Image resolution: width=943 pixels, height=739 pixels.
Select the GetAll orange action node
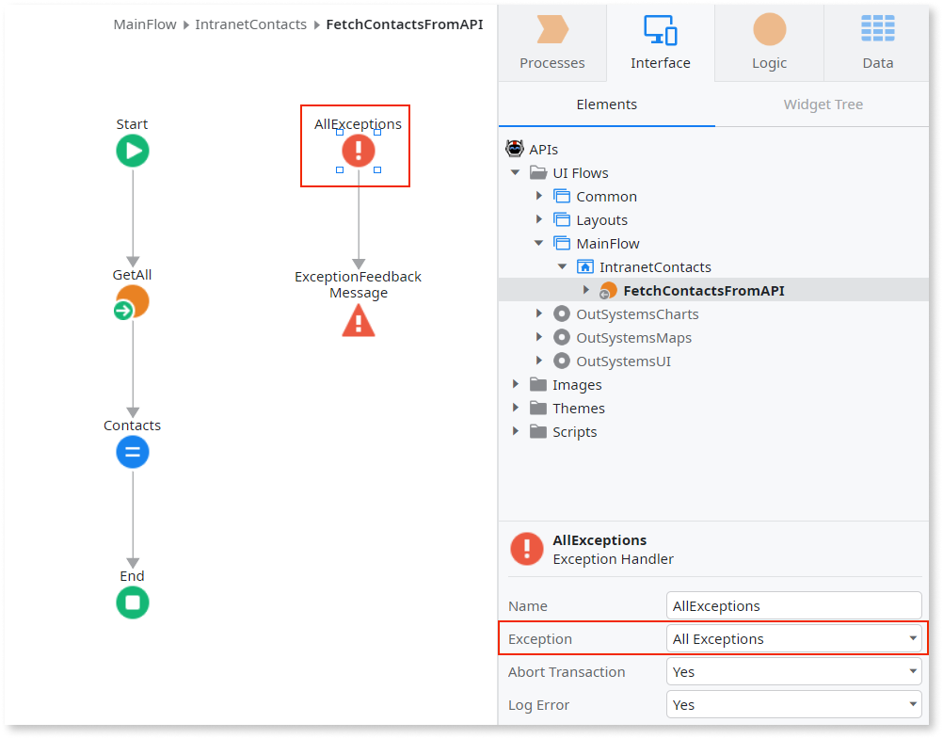point(133,302)
